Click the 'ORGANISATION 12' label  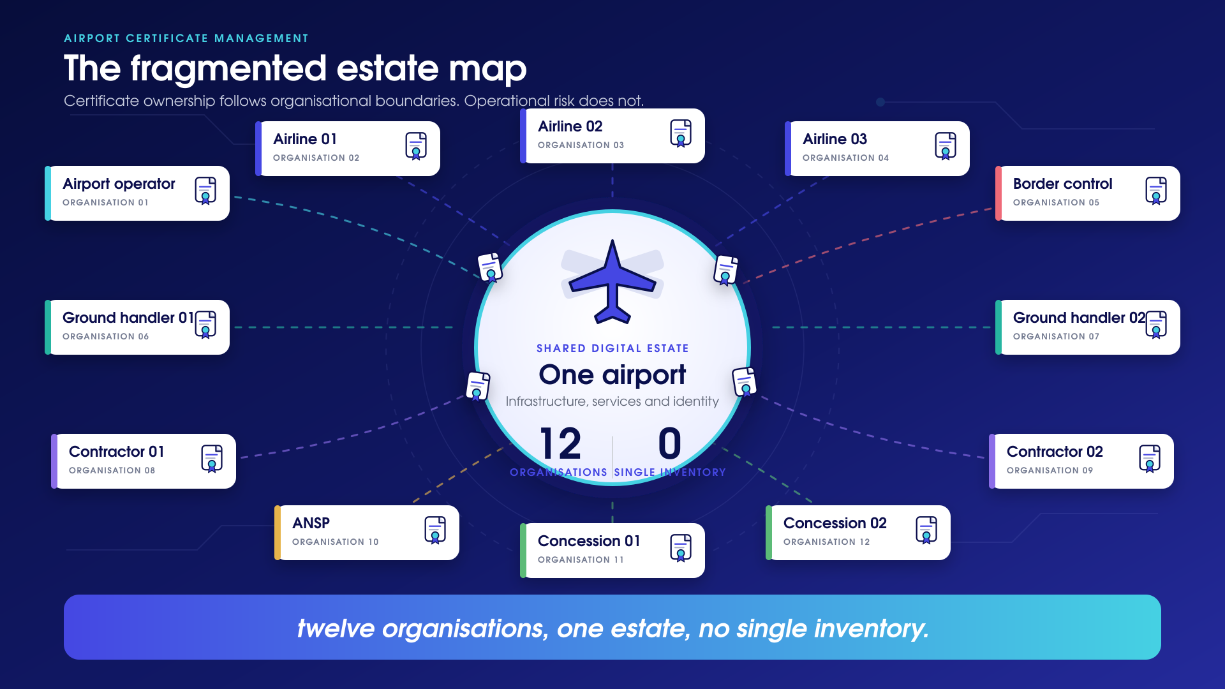pyautogui.click(x=827, y=542)
